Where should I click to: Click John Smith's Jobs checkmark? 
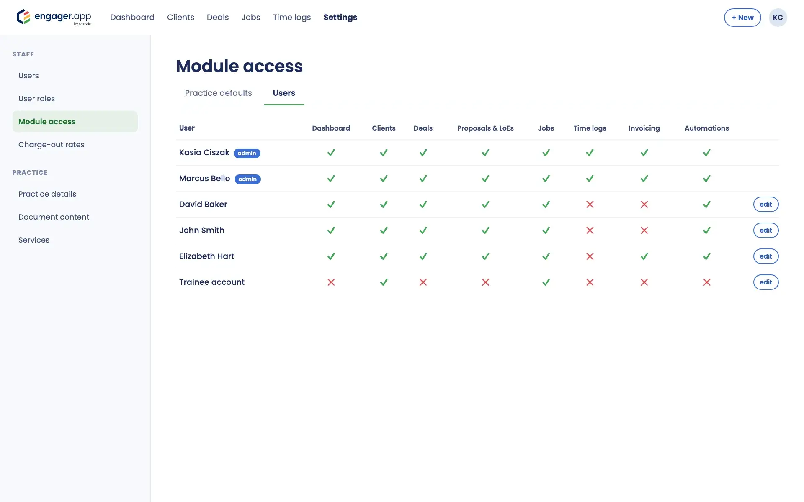(x=546, y=231)
